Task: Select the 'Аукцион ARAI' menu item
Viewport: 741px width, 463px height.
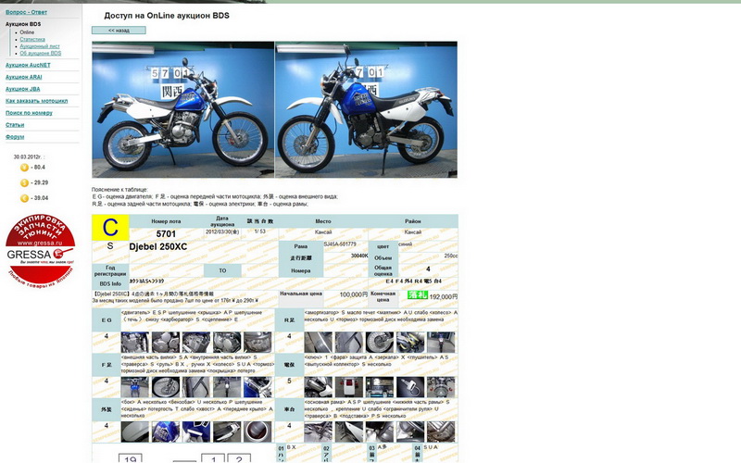Action: tap(24, 77)
